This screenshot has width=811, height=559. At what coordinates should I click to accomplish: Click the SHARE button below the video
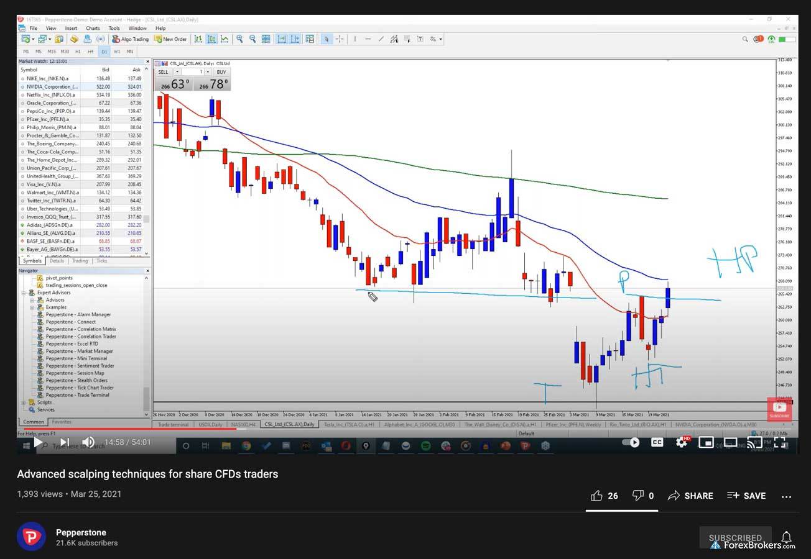[690, 496]
